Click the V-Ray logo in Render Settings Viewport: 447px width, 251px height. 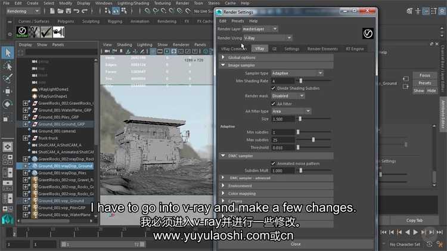click(368, 33)
